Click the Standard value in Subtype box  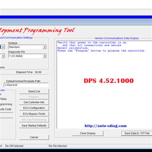(x=14, y=47)
